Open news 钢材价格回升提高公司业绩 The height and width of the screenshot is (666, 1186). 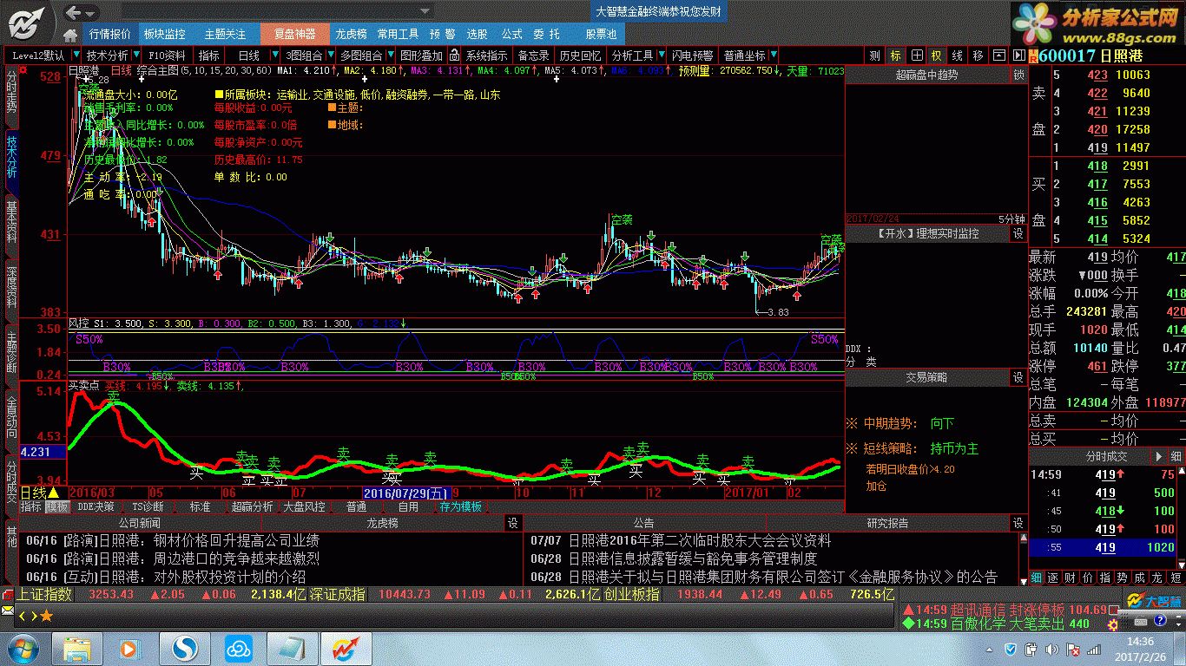235,541
